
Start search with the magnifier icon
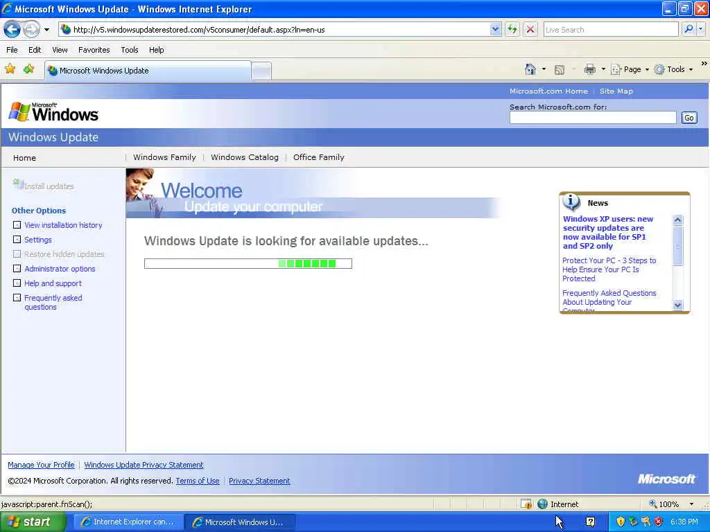[x=689, y=30]
